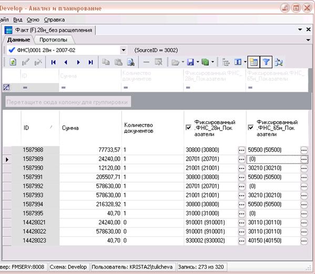Click the copy row toolbar icon
The width and height of the screenshot is (315, 274).
[106, 62]
